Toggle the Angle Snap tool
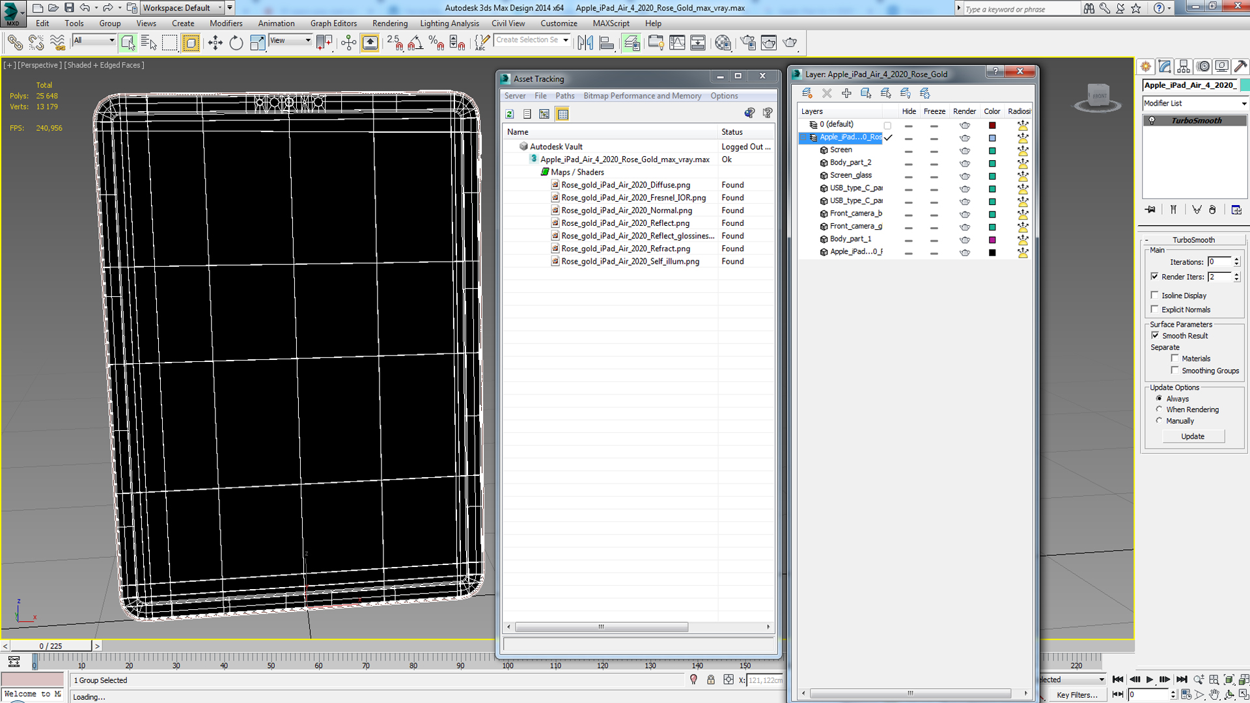This screenshot has height=703, width=1250. [415, 43]
